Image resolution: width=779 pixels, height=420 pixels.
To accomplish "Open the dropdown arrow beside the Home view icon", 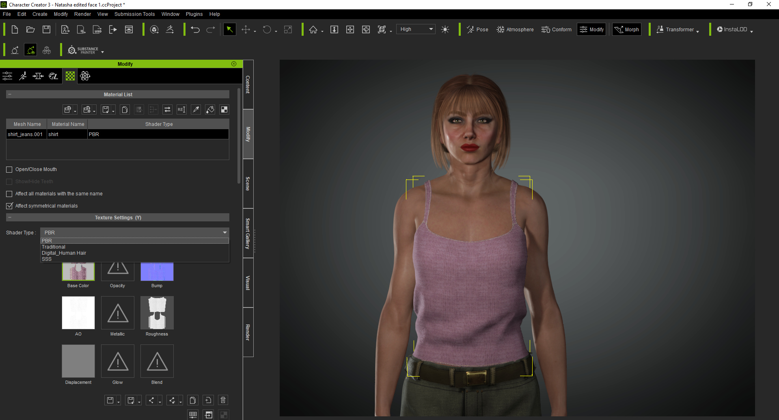I will 322,31.
